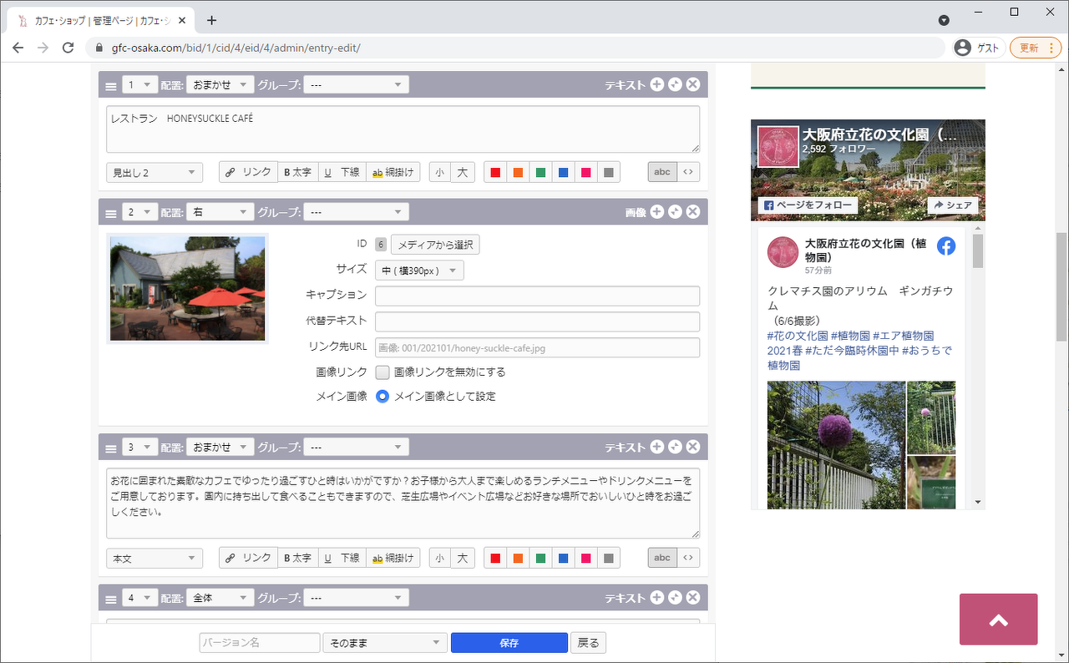The image size is (1069, 663).
Task: Open a new browser tab
Action: click(212, 20)
